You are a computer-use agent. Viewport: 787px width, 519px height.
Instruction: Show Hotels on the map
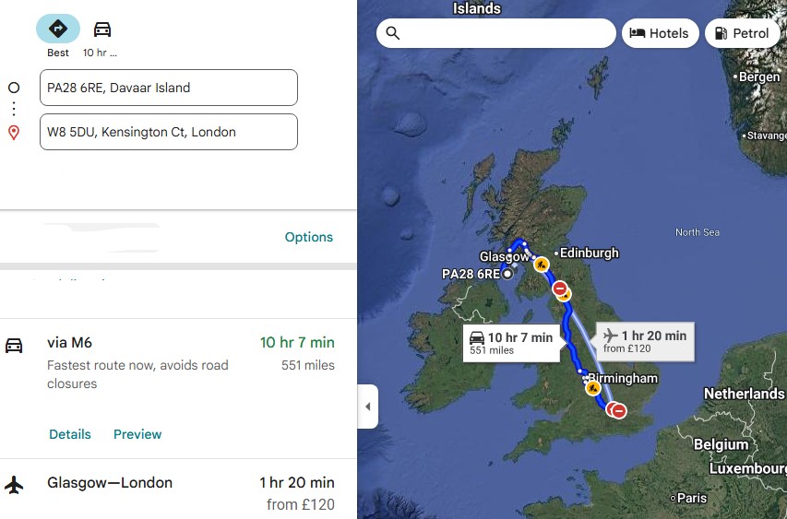point(659,33)
